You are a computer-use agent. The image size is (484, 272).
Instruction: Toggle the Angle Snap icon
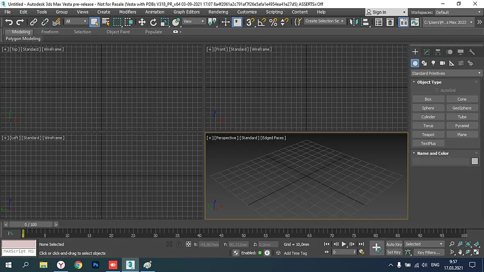[261, 22]
